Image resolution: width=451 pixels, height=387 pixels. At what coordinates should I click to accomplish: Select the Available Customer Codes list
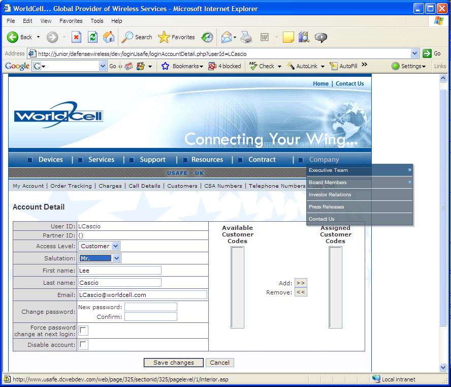(237, 287)
